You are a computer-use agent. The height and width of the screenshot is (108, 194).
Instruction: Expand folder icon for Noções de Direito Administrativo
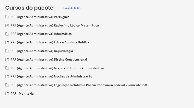7,68
